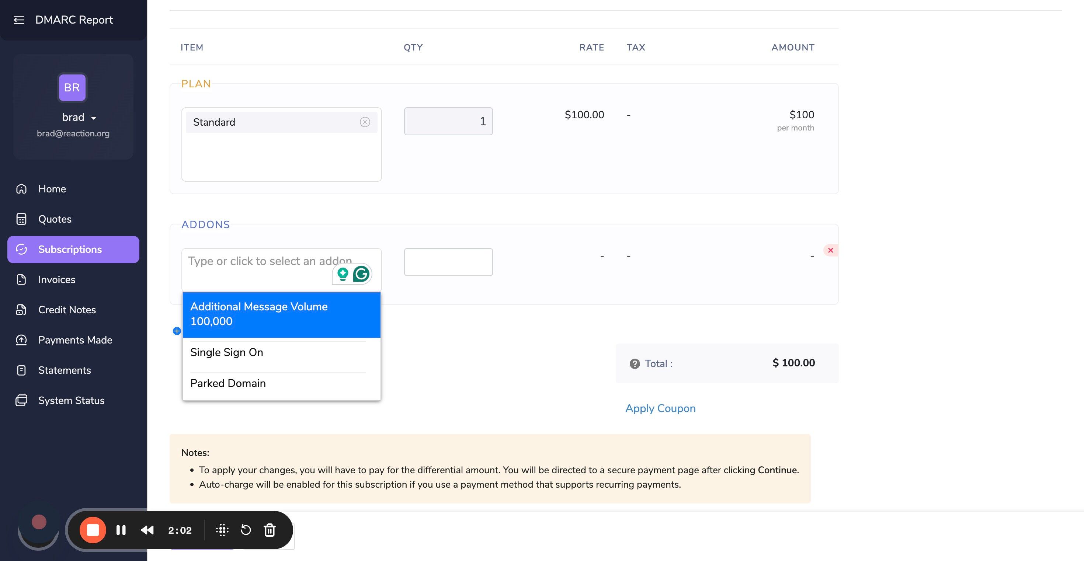
Task: Click the Apply Coupon link
Action: pos(660,408)
